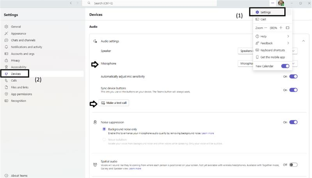
Task: Click the Appearance brush icon
Action: [x=6, y=33]
